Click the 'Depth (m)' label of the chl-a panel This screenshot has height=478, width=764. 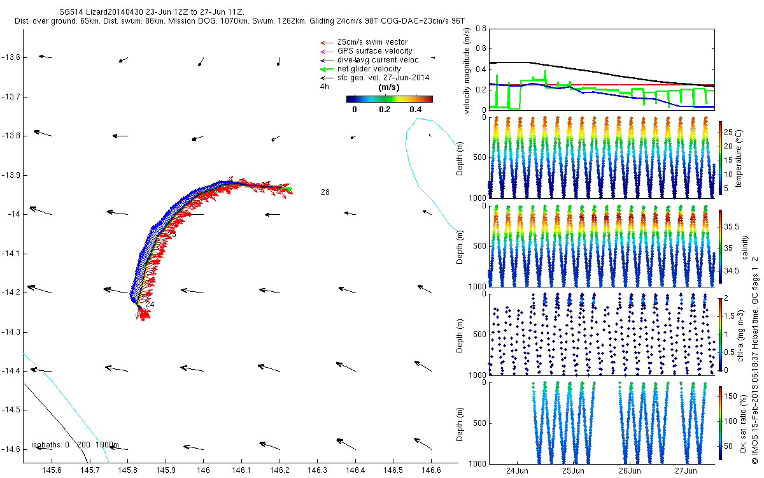pyautogui.click(x=461, y=335)
